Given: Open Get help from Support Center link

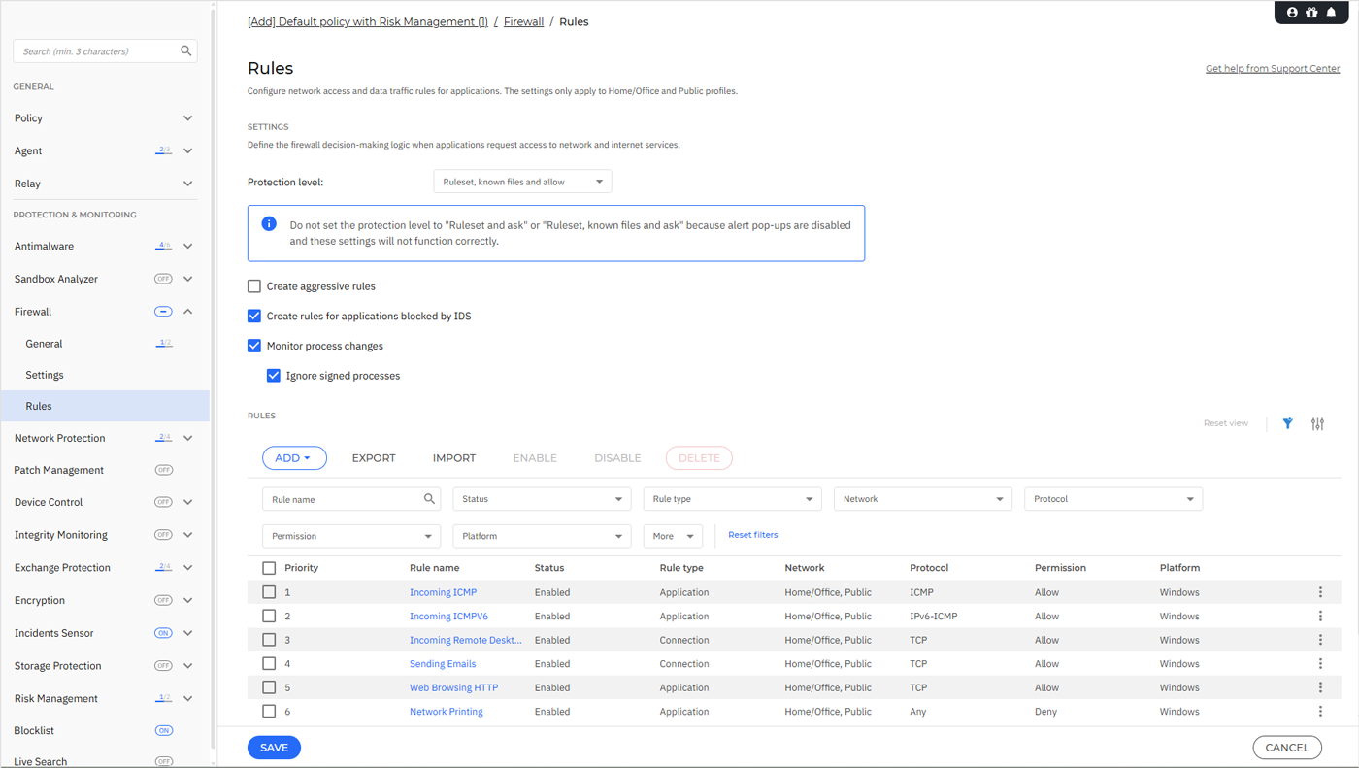Looking at the screenshot, I should [x=1273, y=69].
